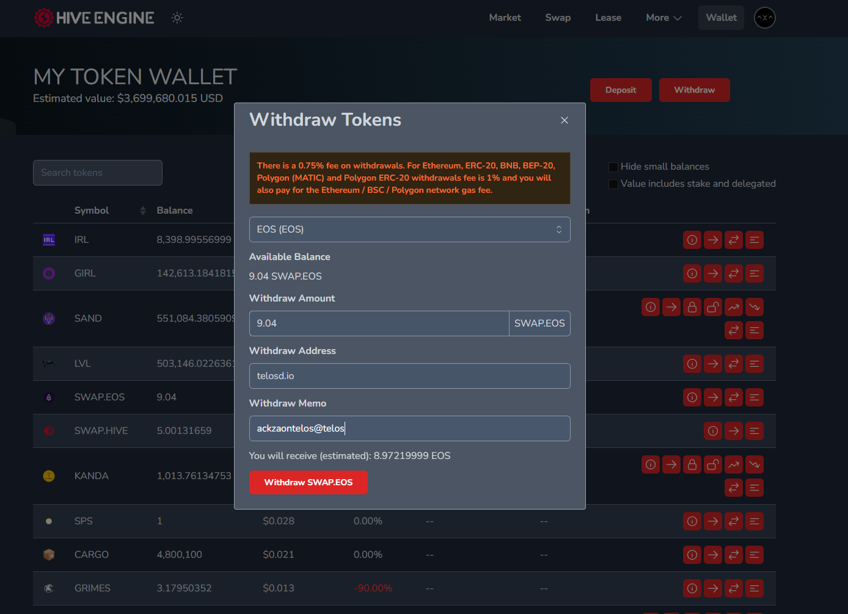Image resolution: width=848 pixels, height=614 pixels.
Task: Send SWAP.HIVE tokens with the arrow icon
Action: pos(734,431)
